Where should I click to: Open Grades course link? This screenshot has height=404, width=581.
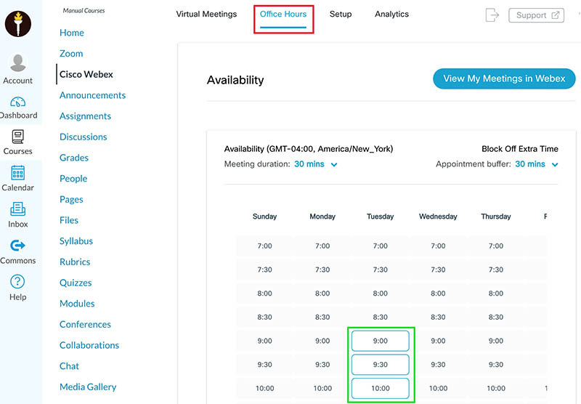tap(74, 158)
